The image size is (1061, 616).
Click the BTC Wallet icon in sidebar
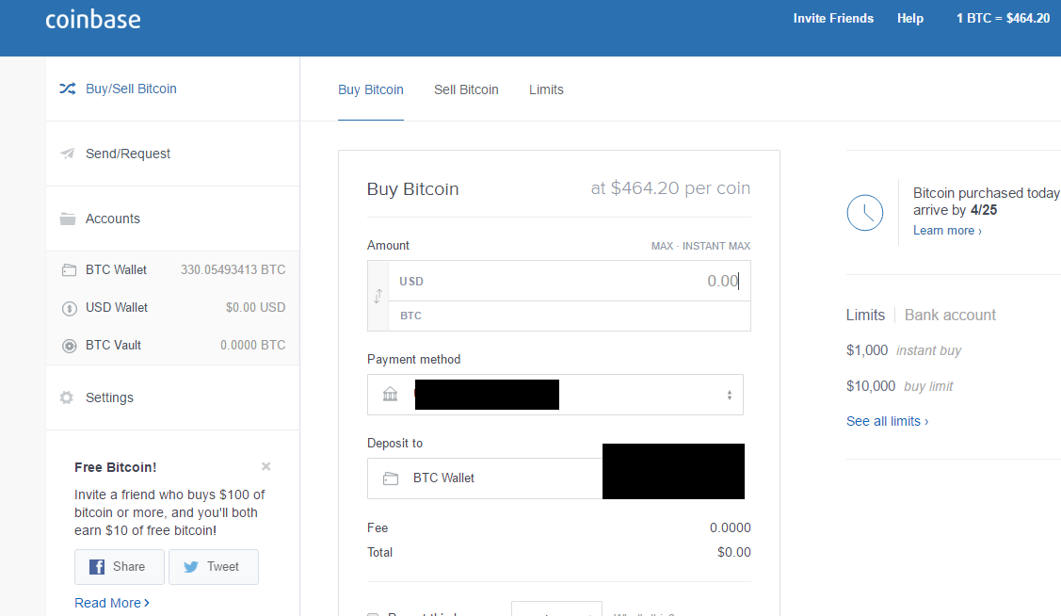click(x=69, y=270)
